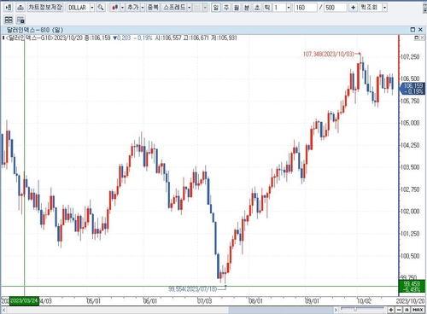Click the period multiplier field showing 1
This screenshot has height=314, width=427.
[x=279, y=8]
